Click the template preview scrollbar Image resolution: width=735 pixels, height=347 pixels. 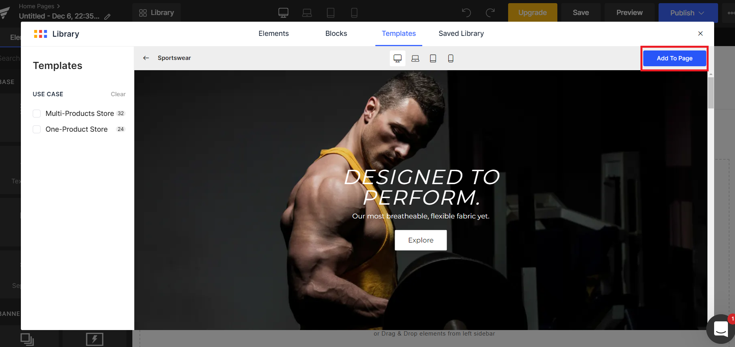(x=711, y=93)
